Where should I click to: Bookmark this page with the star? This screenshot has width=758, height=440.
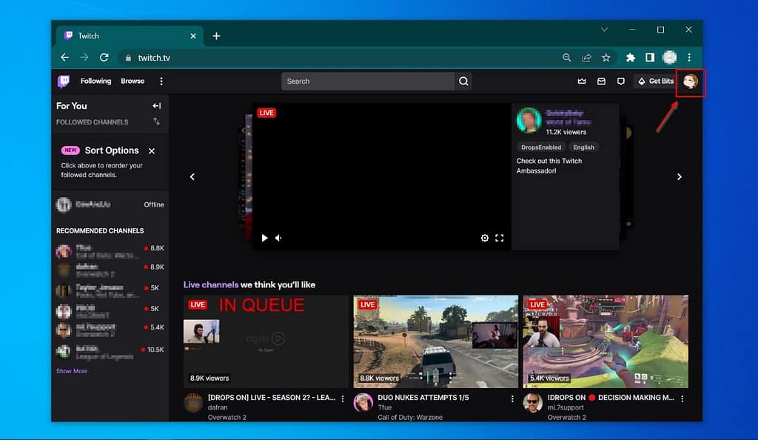pos(606,58)
